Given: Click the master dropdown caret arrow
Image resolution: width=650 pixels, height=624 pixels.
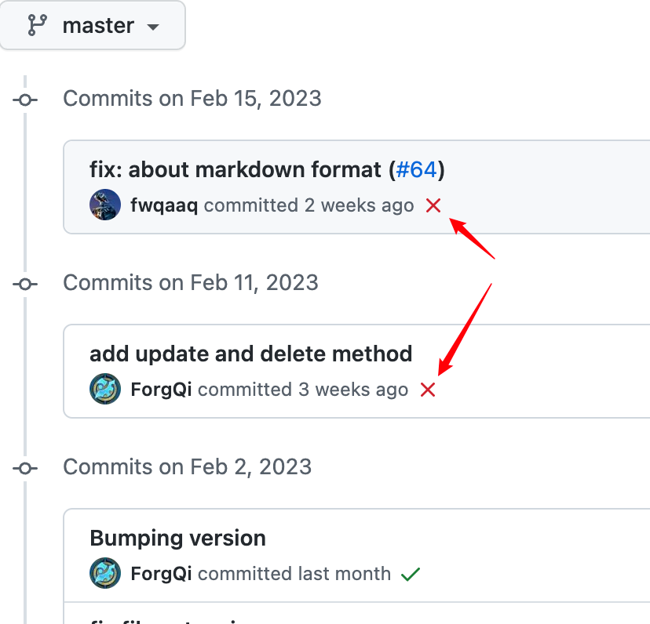Looking at the screenshot, I should tap(153, 27).
